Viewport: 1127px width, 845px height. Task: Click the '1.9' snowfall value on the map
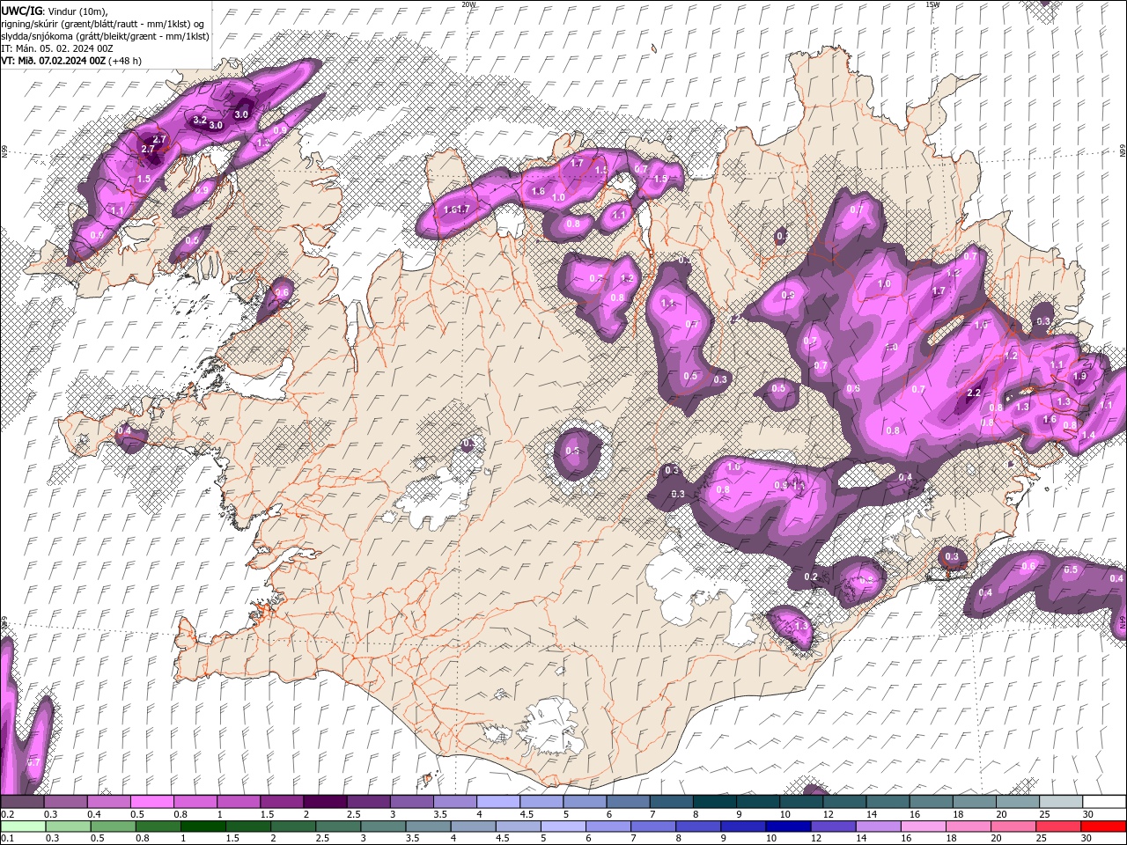click(1080, 376)
